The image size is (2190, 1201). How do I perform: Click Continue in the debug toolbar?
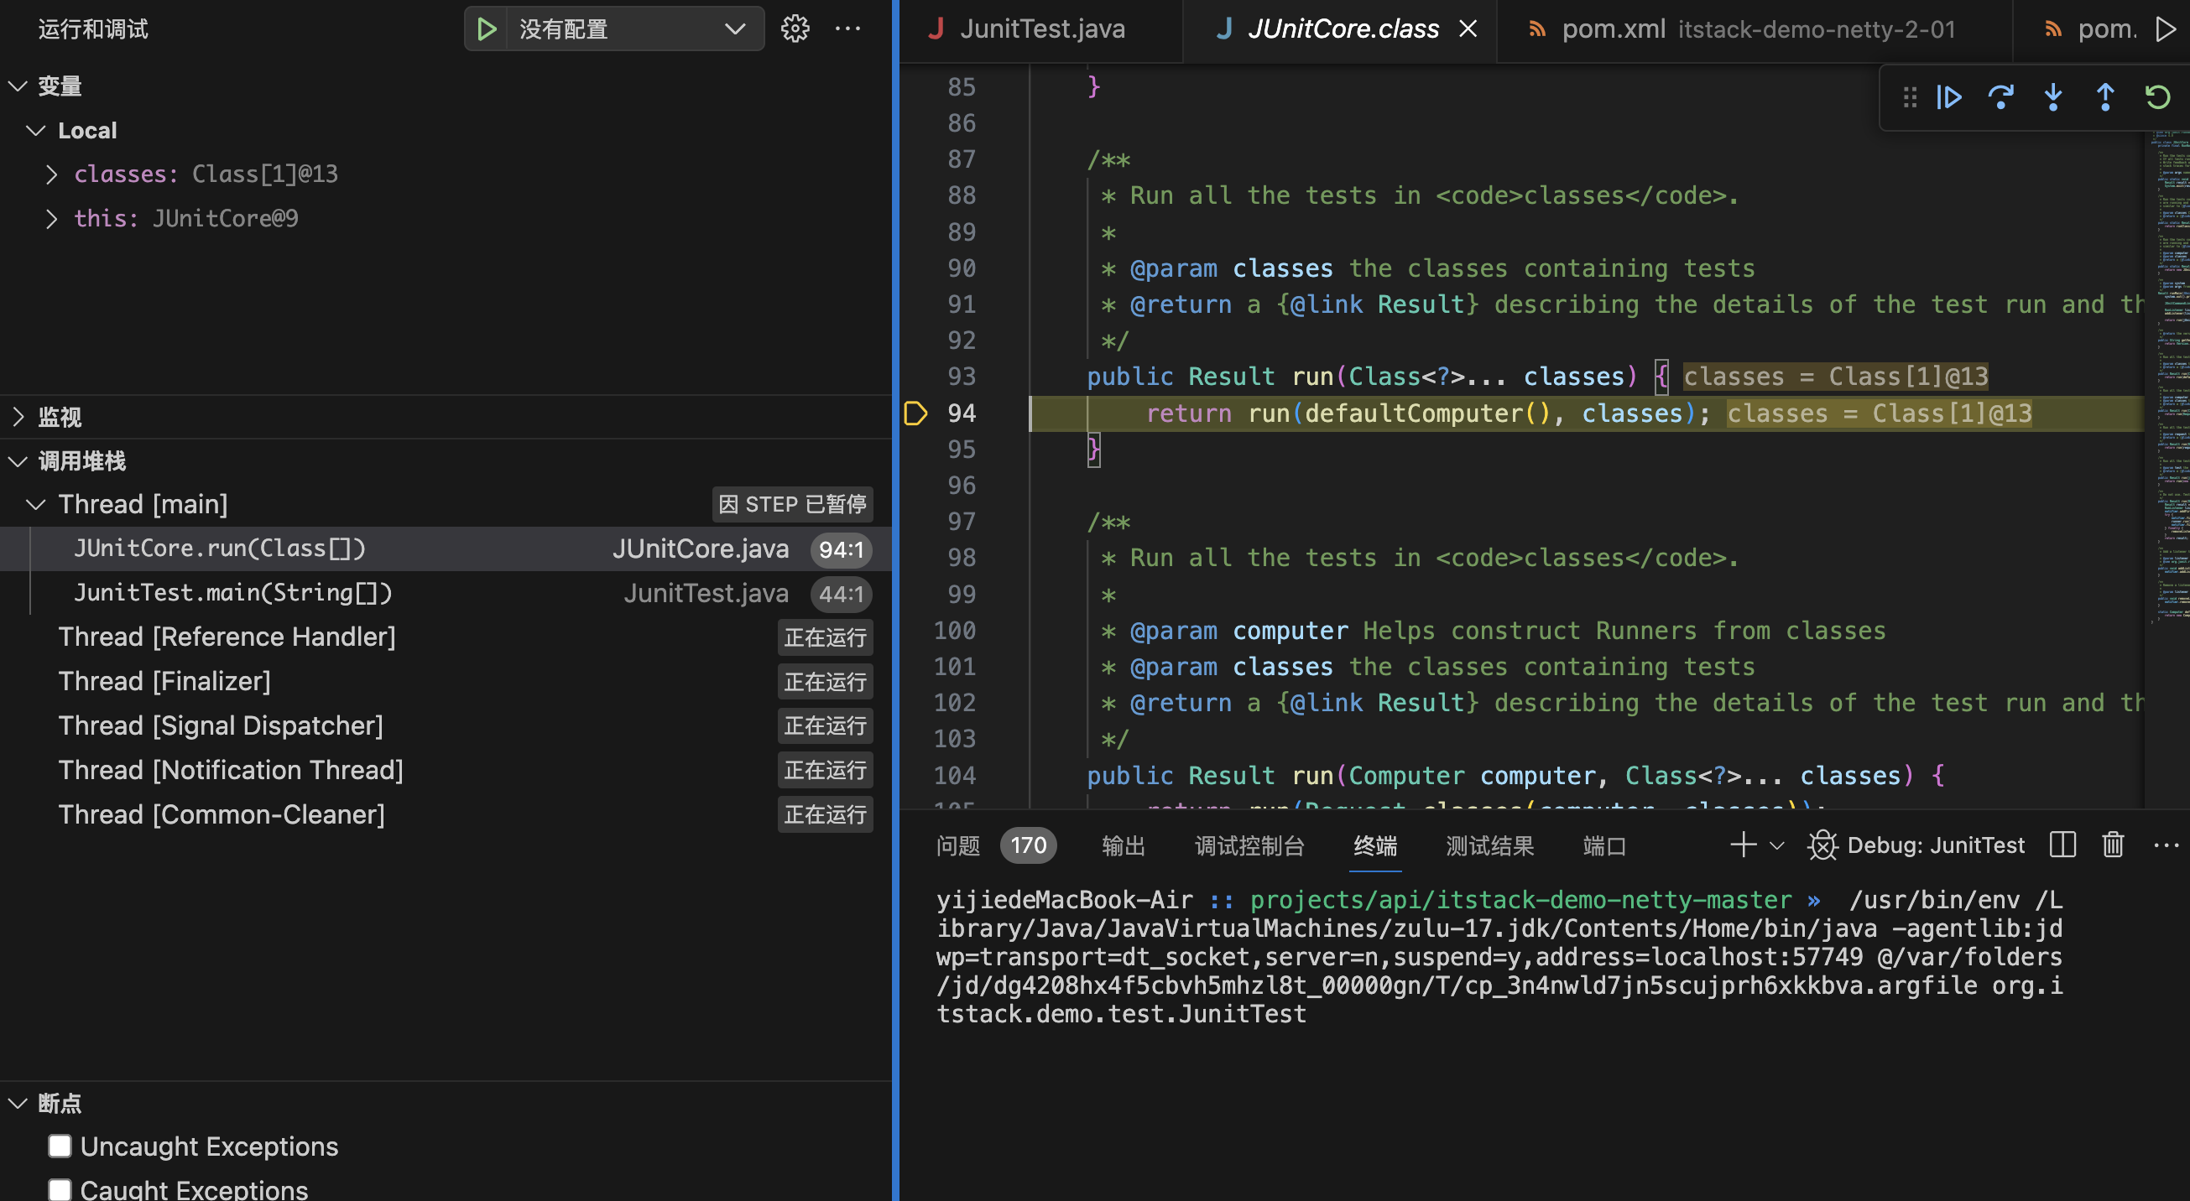point(1948,97)
